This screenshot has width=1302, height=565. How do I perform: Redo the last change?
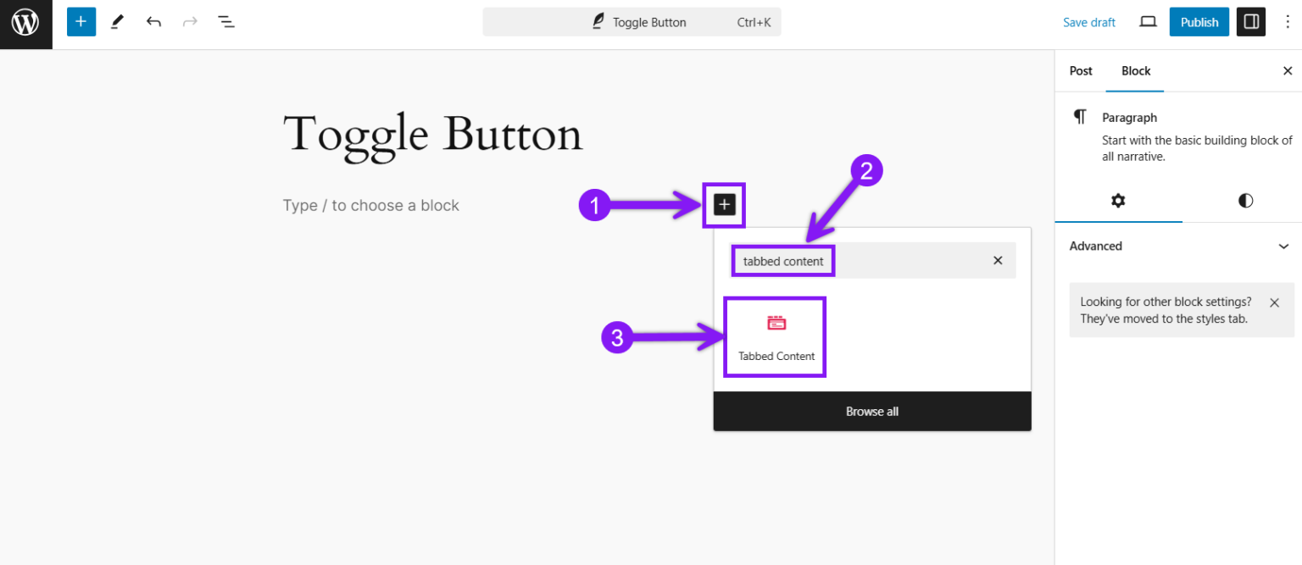(189, 21)
